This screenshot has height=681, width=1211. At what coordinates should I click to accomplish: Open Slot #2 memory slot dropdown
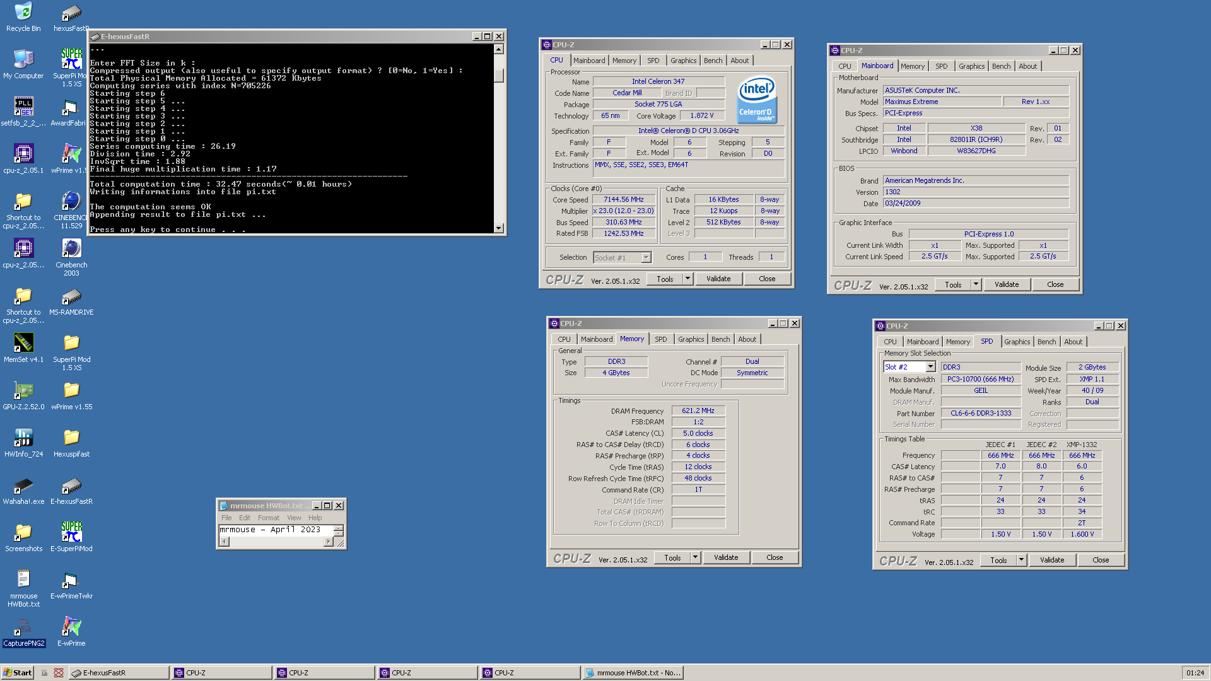930,367
